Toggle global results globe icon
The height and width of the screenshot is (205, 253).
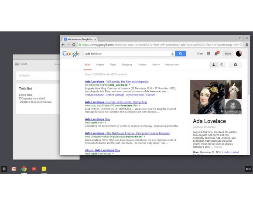pos(222,65)
